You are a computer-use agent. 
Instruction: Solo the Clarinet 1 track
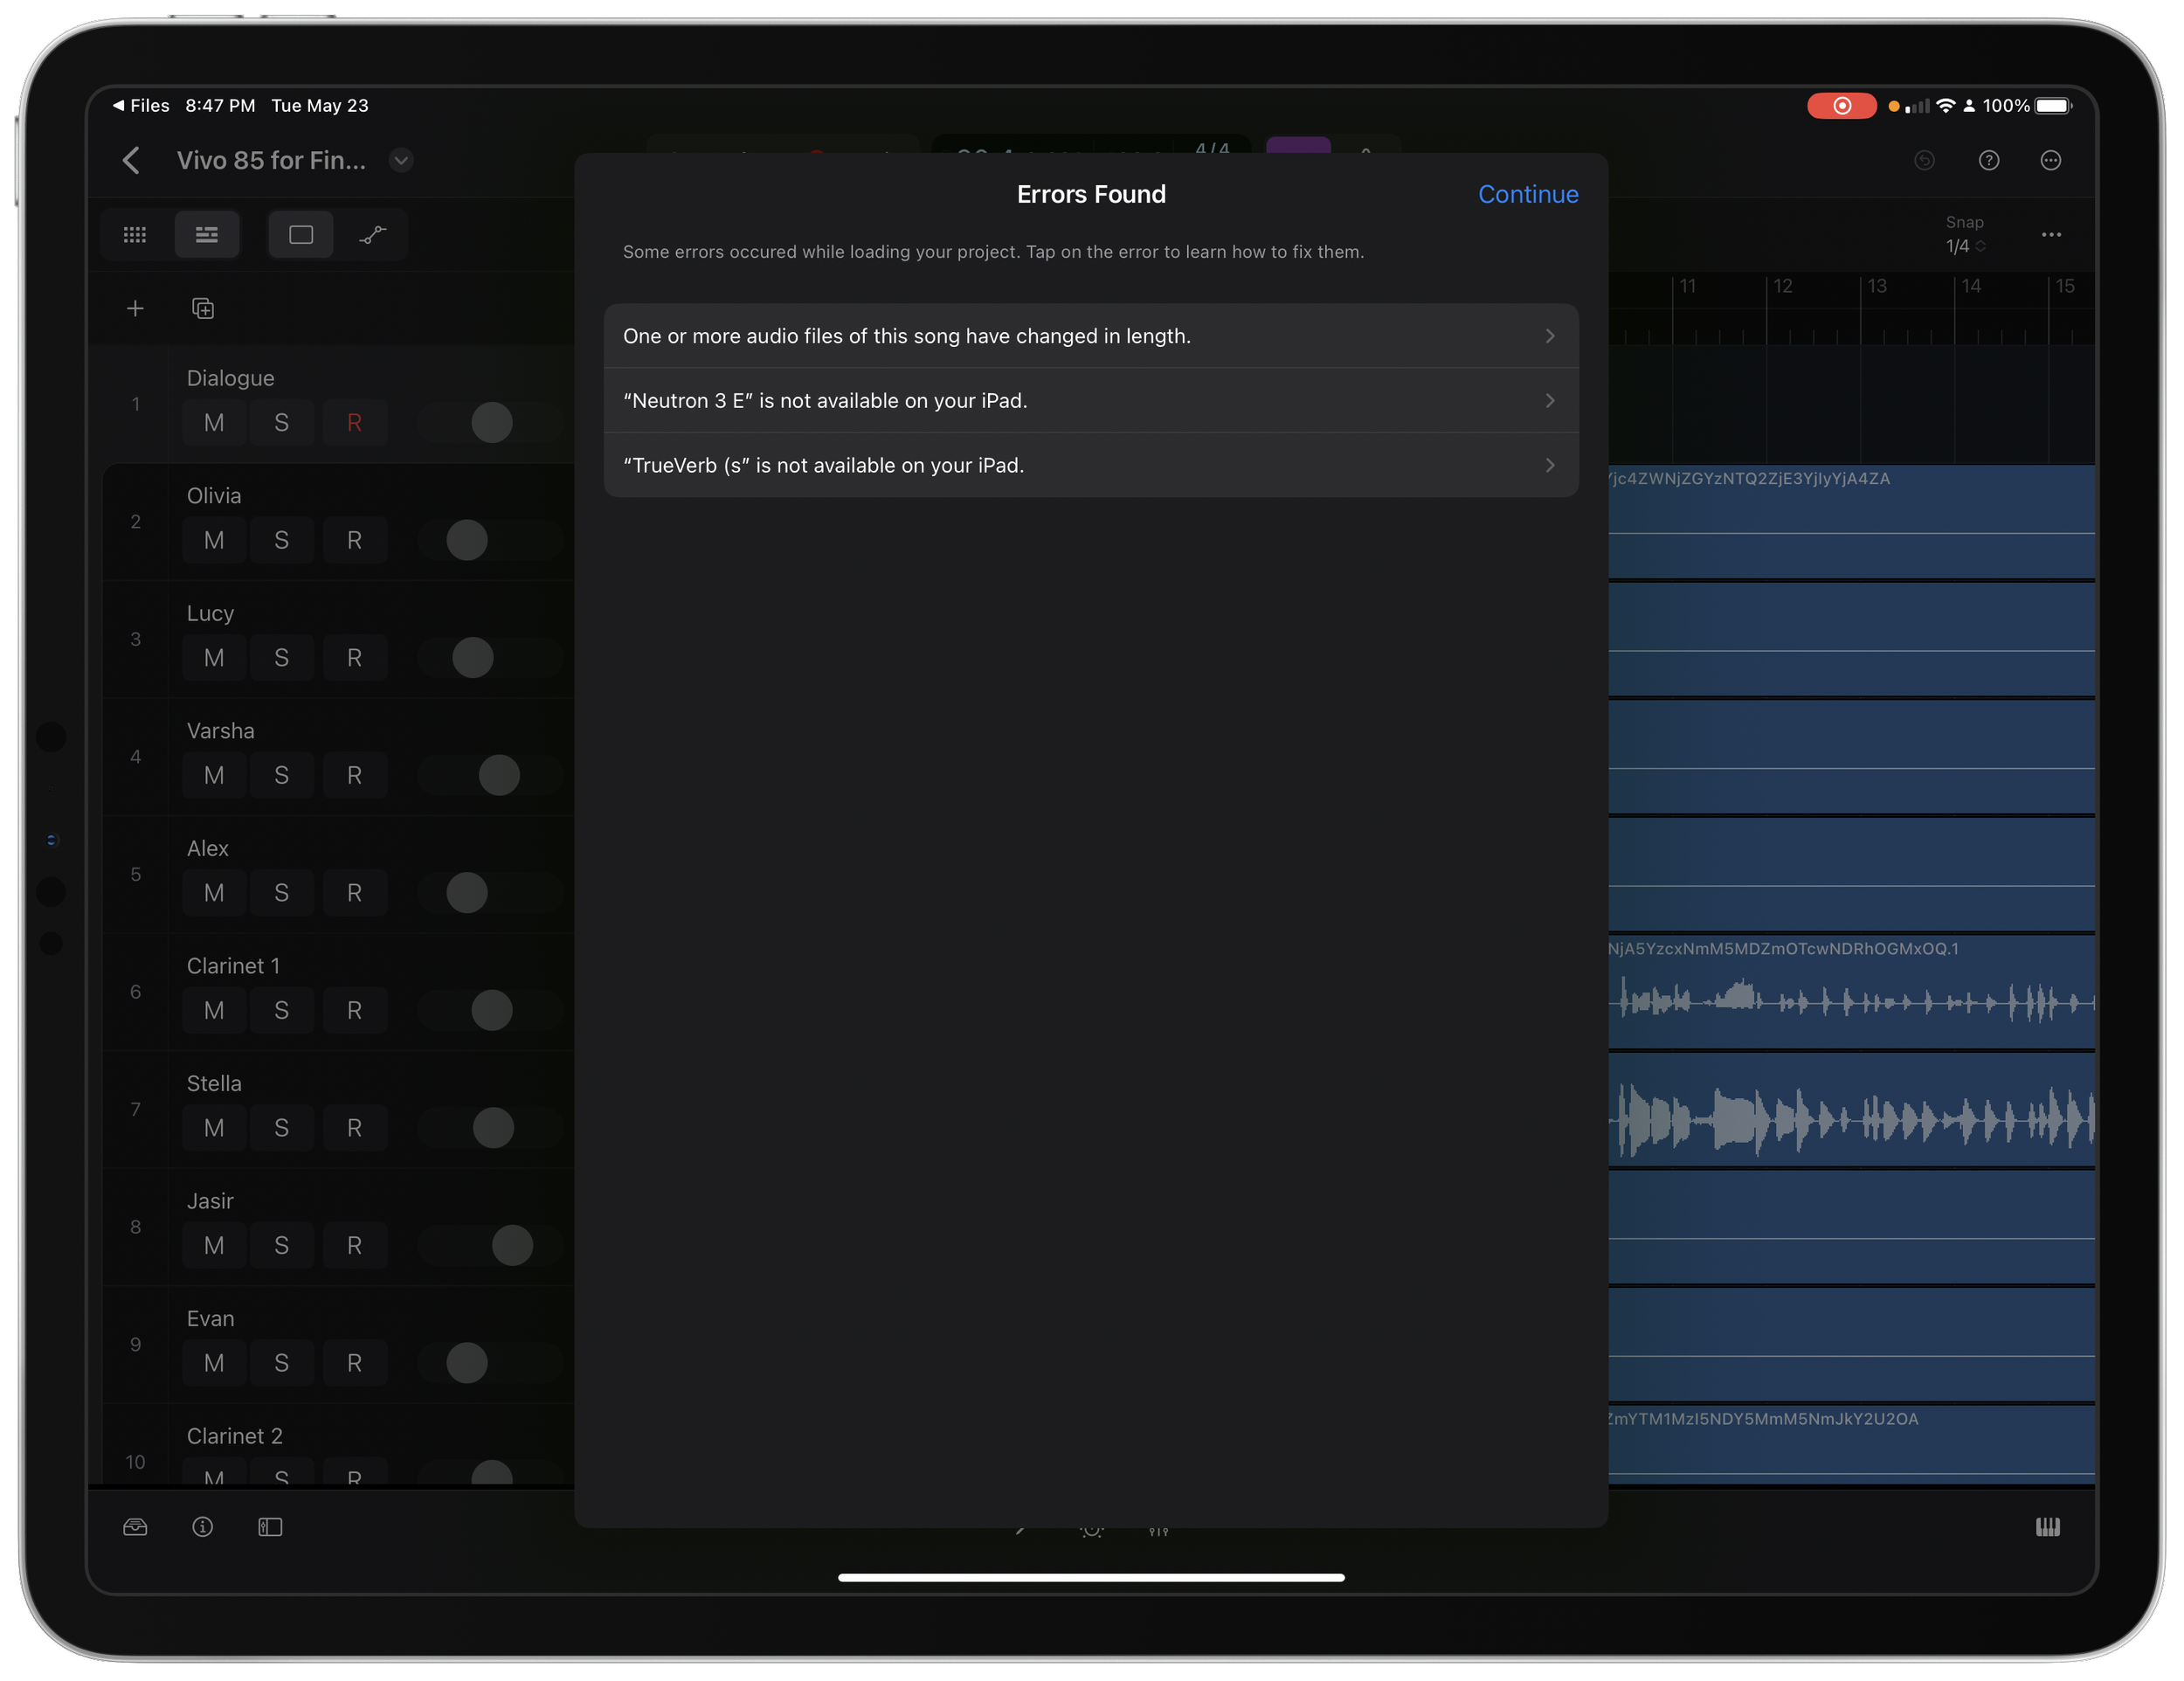282,1010
